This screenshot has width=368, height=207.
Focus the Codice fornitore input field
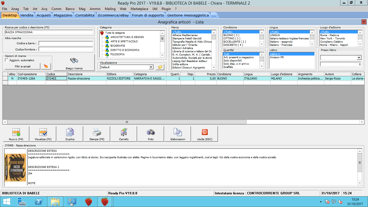(66, 49)
